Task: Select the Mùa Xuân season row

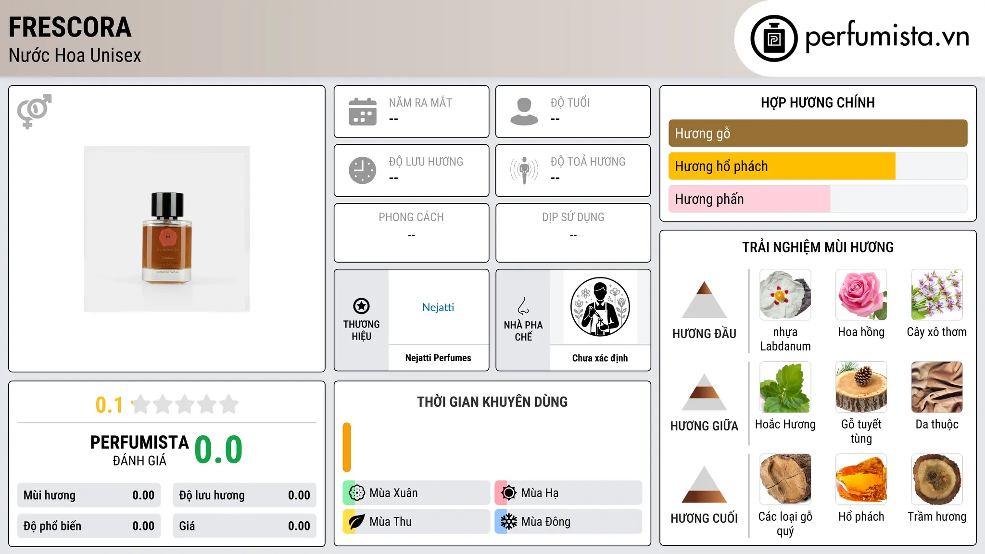Action: pos(416,493)
